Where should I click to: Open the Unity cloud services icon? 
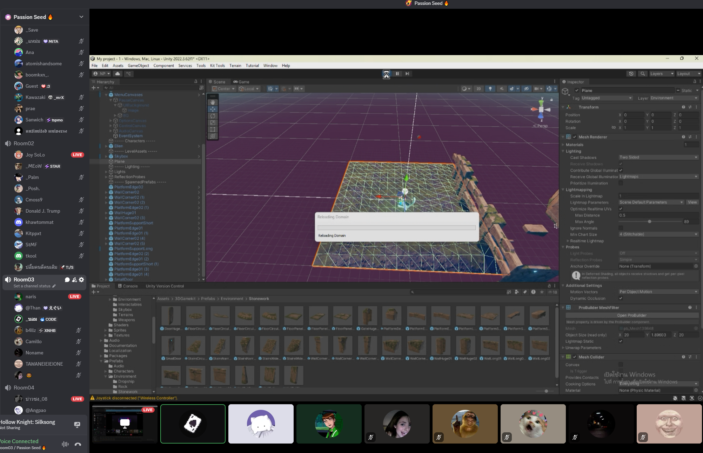pyautogui.click(x=118, y=74)
